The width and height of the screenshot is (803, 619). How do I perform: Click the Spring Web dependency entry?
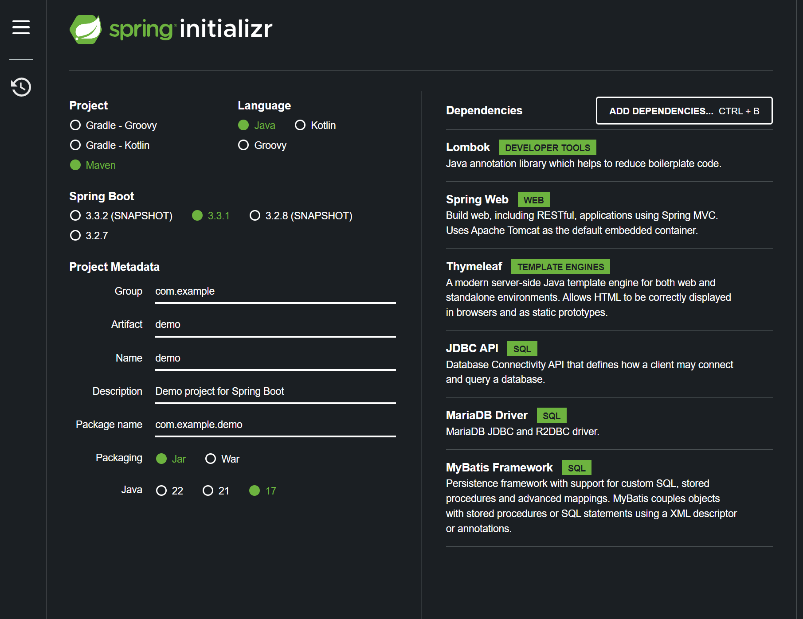coord(478,199)
